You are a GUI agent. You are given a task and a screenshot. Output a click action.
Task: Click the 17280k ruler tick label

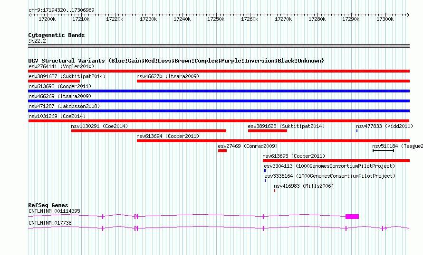click(317, 19)
